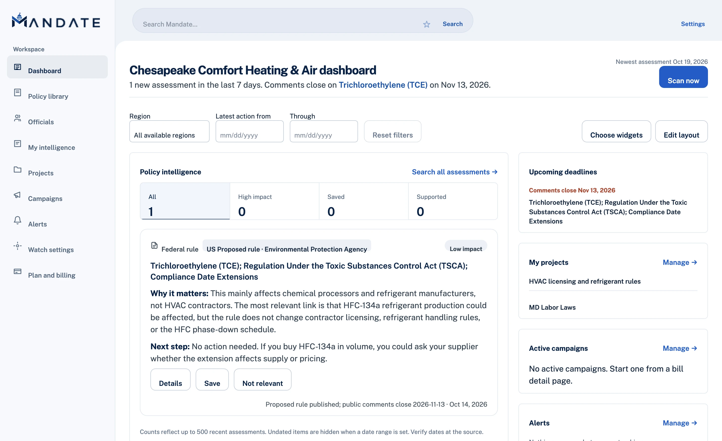Click the Low impact badge
The image size is (722, 441).
coord(466,246)
